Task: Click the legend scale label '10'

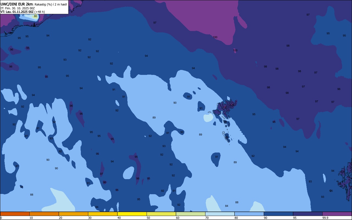Action: [31, 218]
